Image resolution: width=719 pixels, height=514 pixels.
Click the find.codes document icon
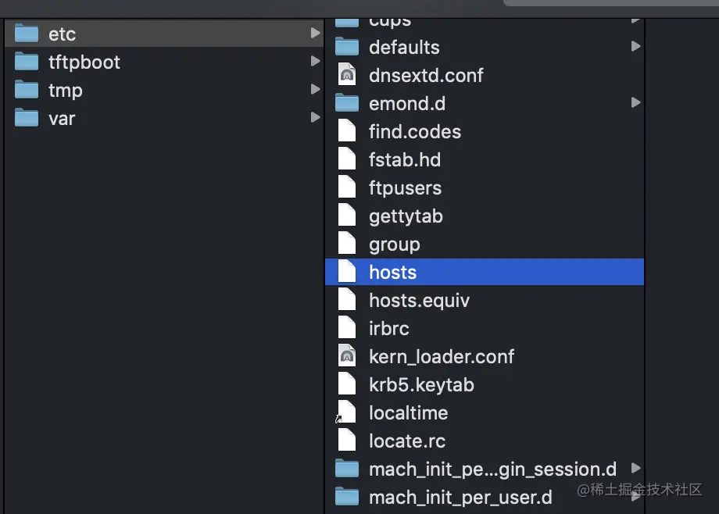click(347, 130)
